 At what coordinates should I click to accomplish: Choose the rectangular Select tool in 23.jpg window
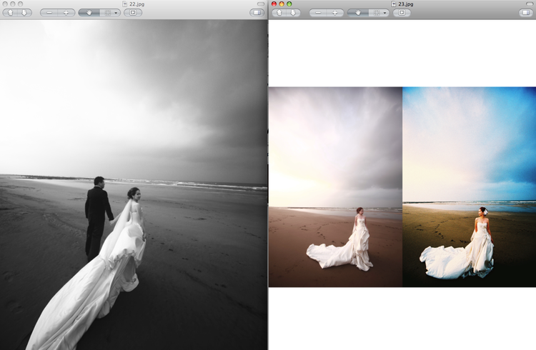pos(377,13)
